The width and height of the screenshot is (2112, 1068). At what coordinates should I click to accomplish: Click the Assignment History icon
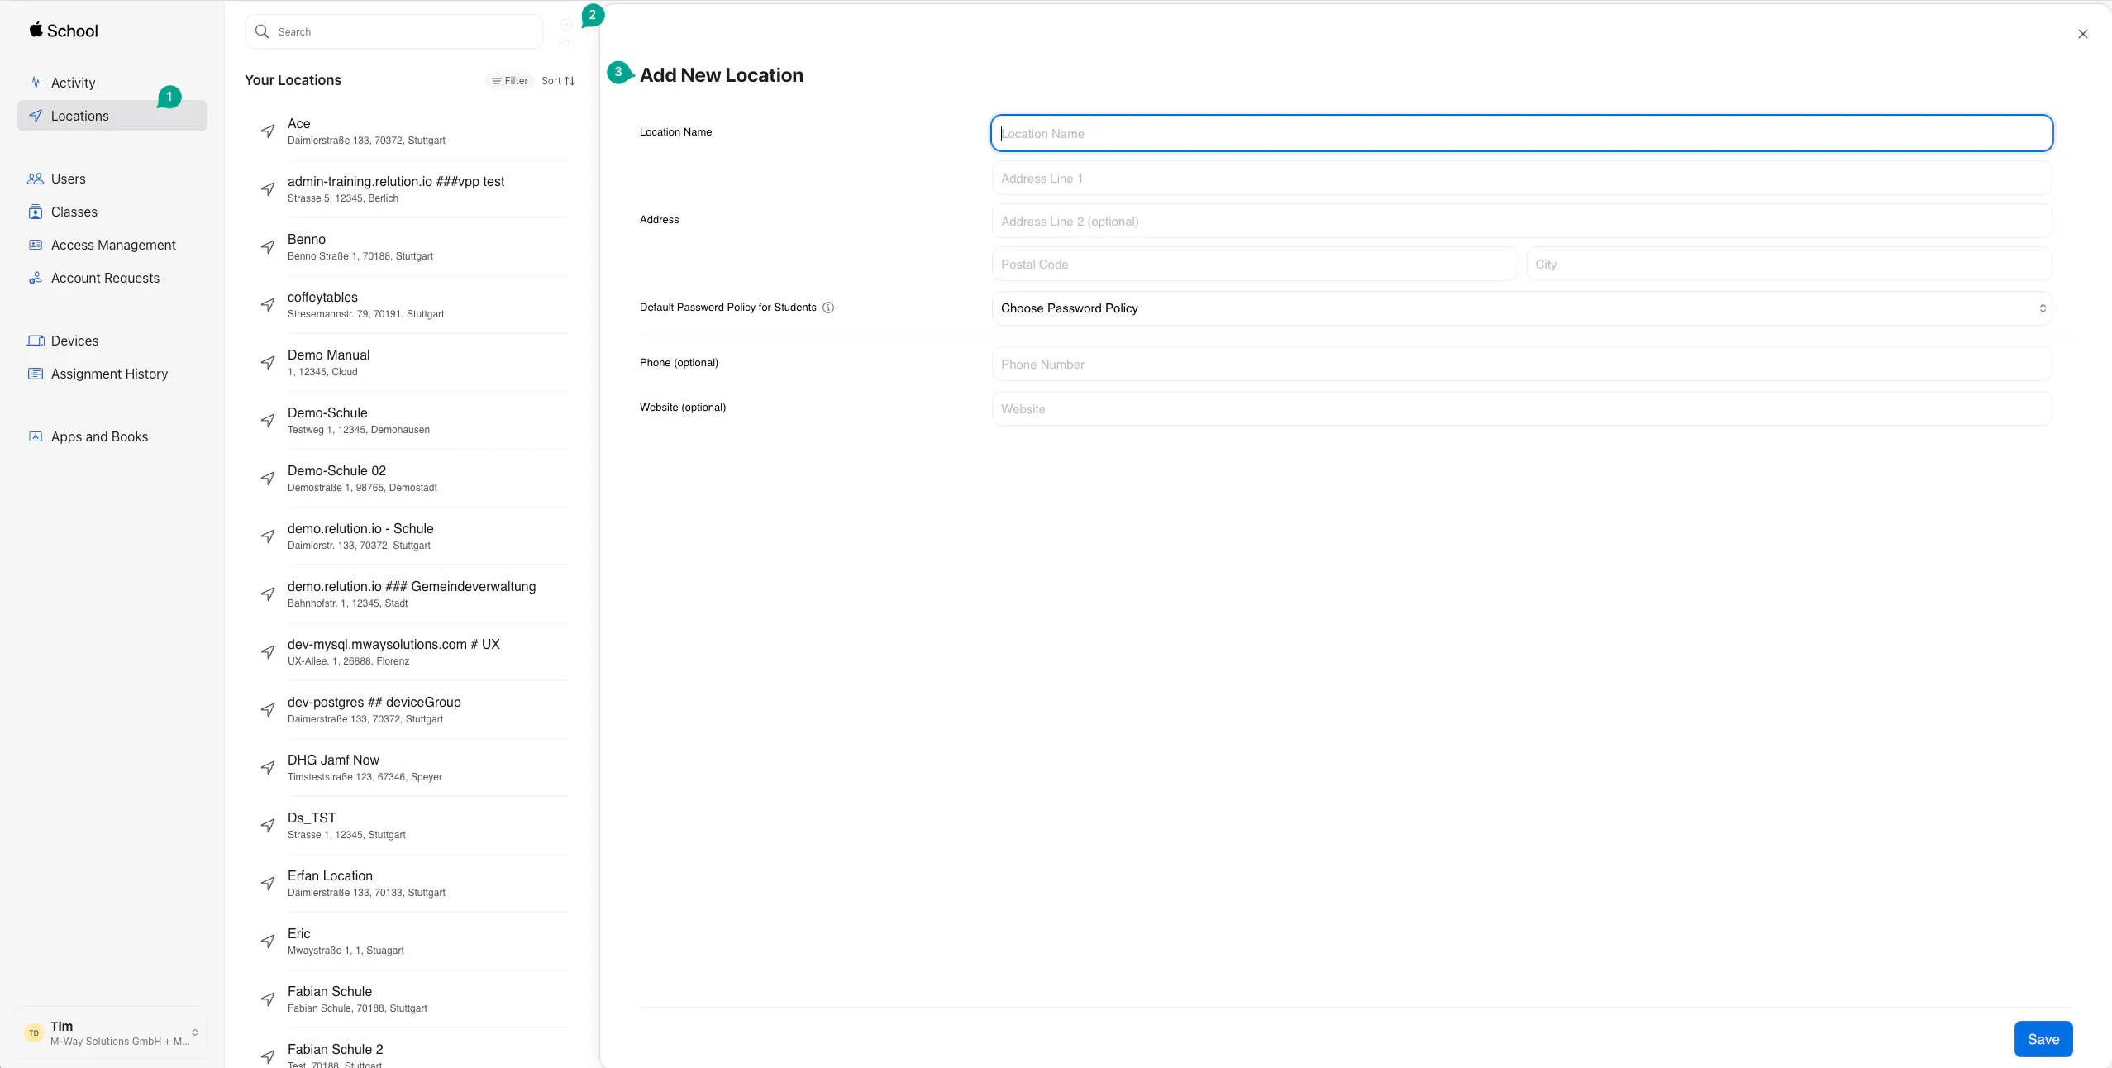pyautogui.click(x=36, y=374)
